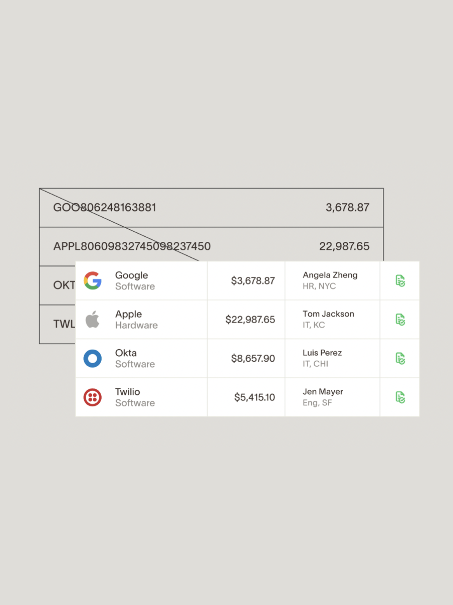
Task: Click the Apple logo icon
Action: [92, 319]
